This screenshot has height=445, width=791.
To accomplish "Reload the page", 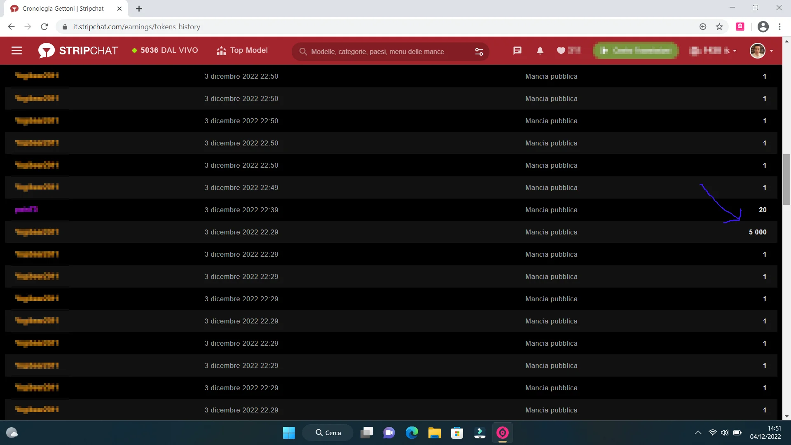I will tap(44, 27).
